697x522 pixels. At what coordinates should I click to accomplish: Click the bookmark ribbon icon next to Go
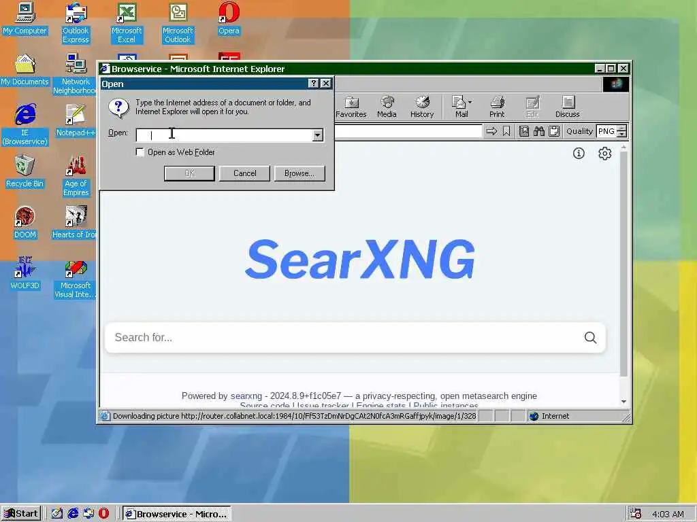506,131
